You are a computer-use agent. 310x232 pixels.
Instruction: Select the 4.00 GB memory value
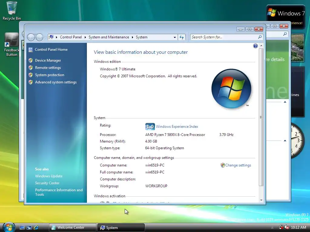coord(151,141)
